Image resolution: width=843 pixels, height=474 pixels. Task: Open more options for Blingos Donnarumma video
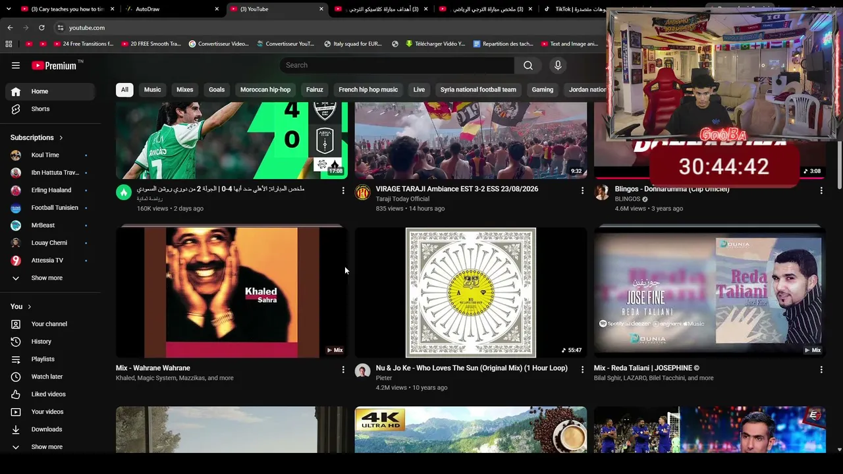821,191
